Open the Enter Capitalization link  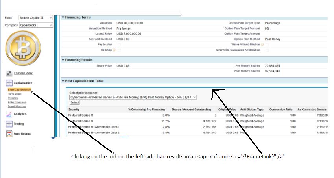click(x=19, y=89)
